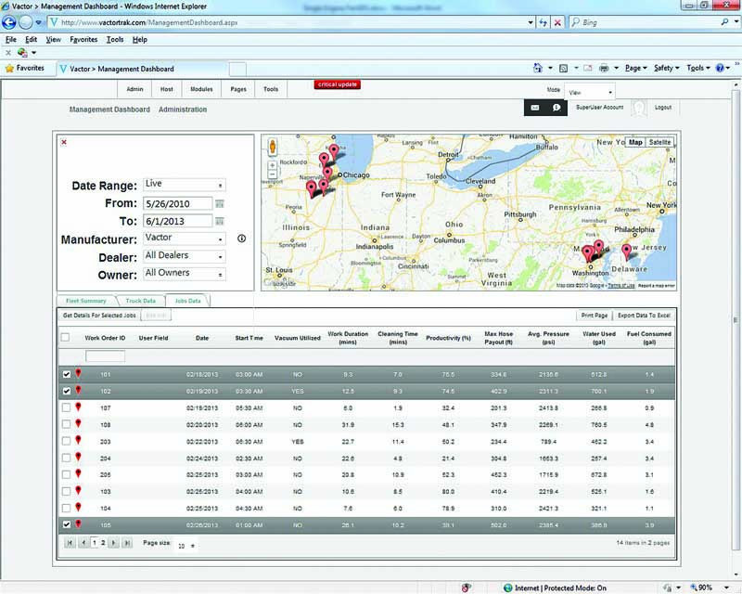Viewport: 742px width, 594px height.
Task: Open the Tools menu in menu bar
Action: click(x=115, y=39)
